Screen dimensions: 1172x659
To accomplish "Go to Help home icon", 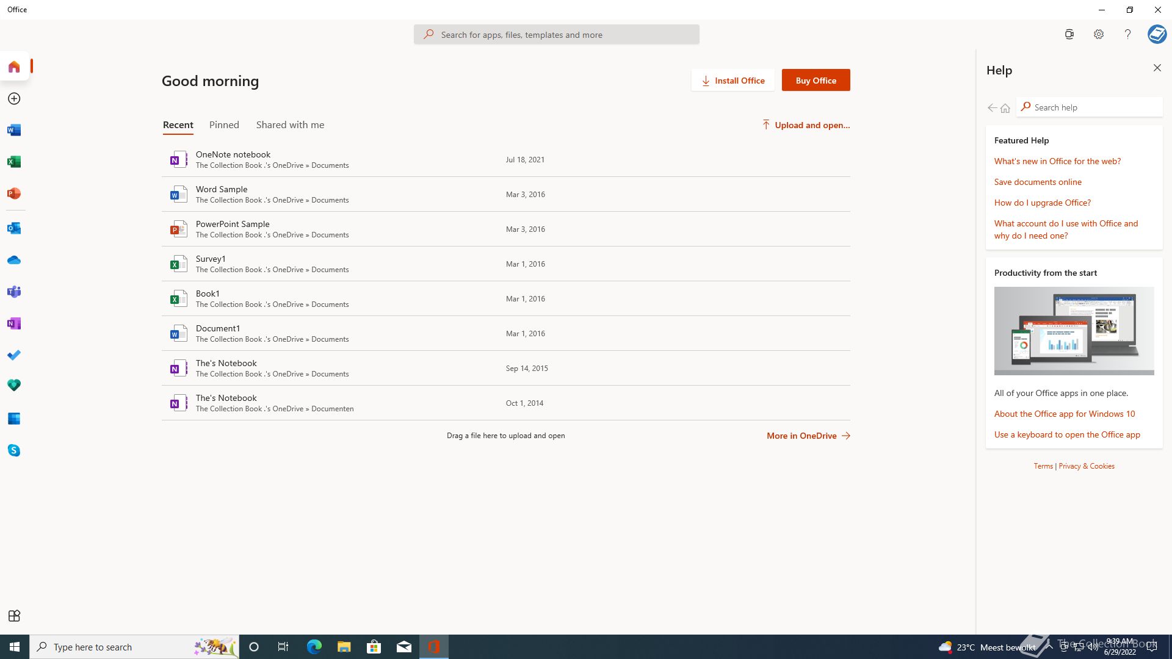I will click(x=1005, y=107).
